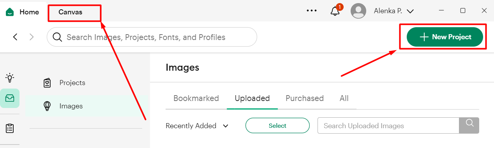Go forward with the right arrow
The image size is (494, 148).
tap(32, 37)
